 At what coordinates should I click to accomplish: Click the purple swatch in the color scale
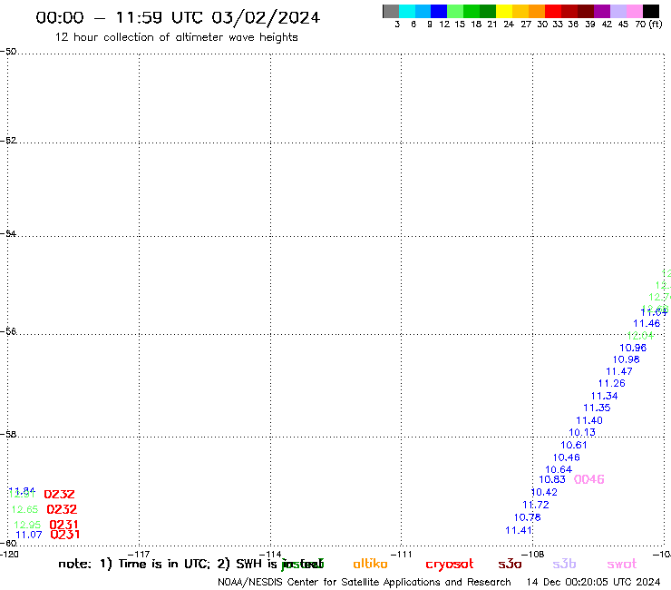click(602, 11)
